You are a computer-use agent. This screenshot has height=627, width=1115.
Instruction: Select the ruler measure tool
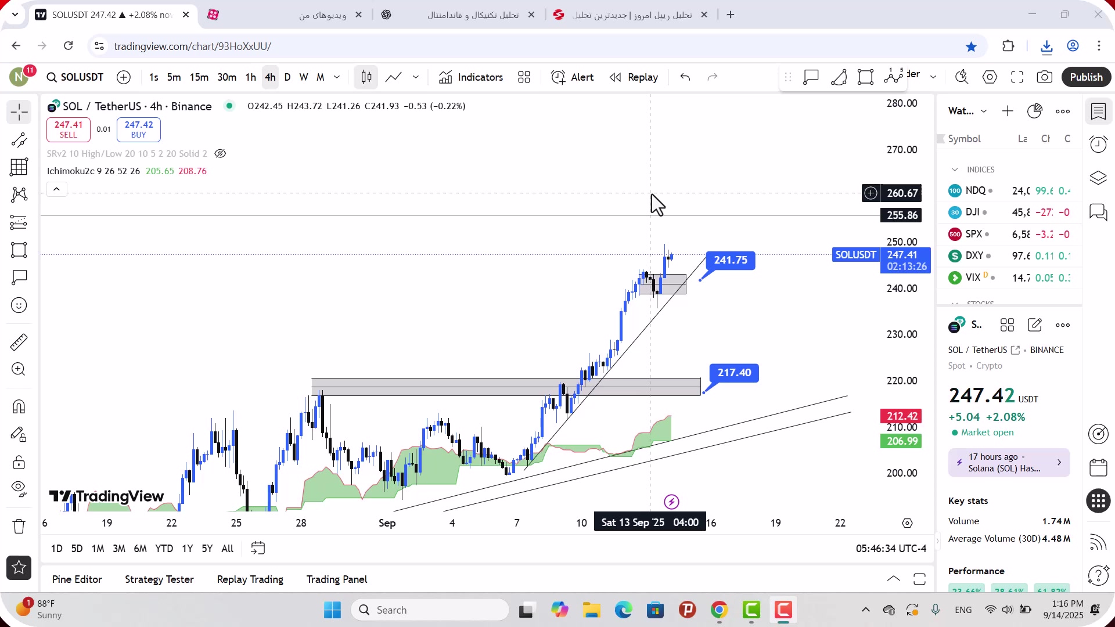19,342
